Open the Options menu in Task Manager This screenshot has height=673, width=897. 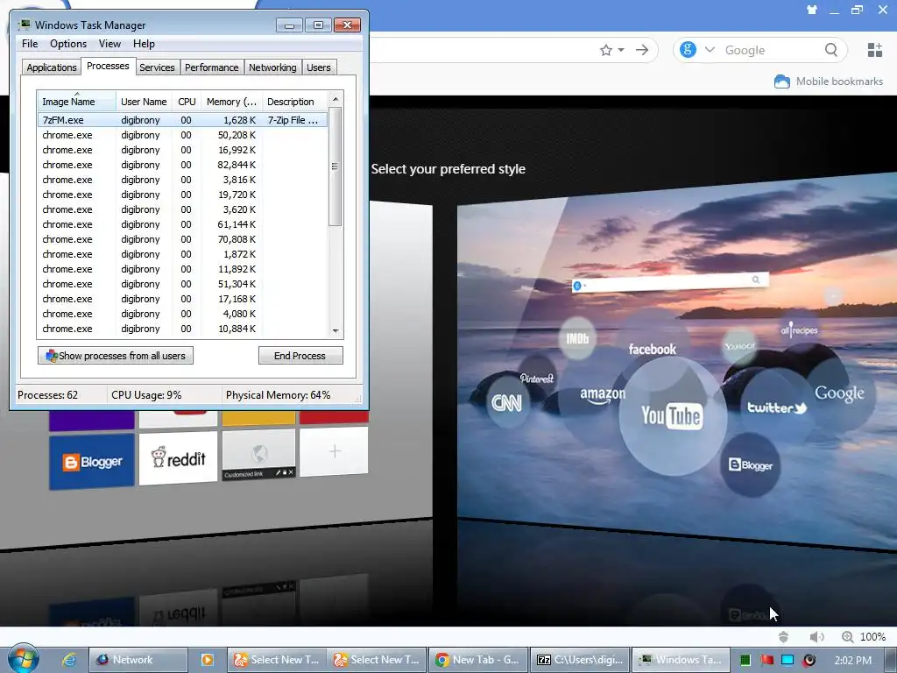[68, 44]
